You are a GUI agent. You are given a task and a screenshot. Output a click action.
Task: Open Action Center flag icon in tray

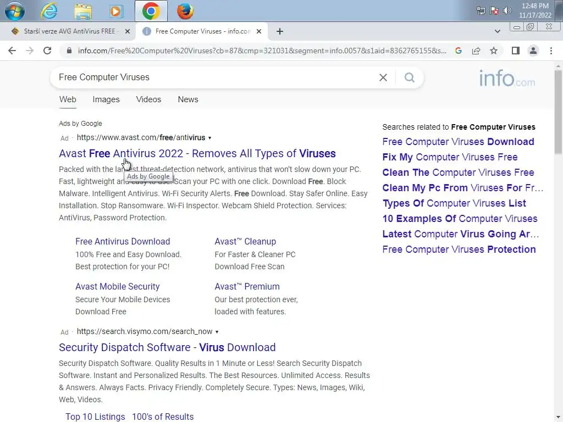coord(494,10)
